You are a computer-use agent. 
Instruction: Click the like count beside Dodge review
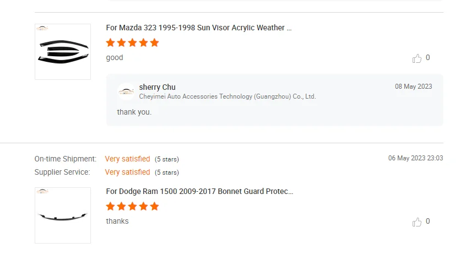pyautogui.click(x=428, y=221)
